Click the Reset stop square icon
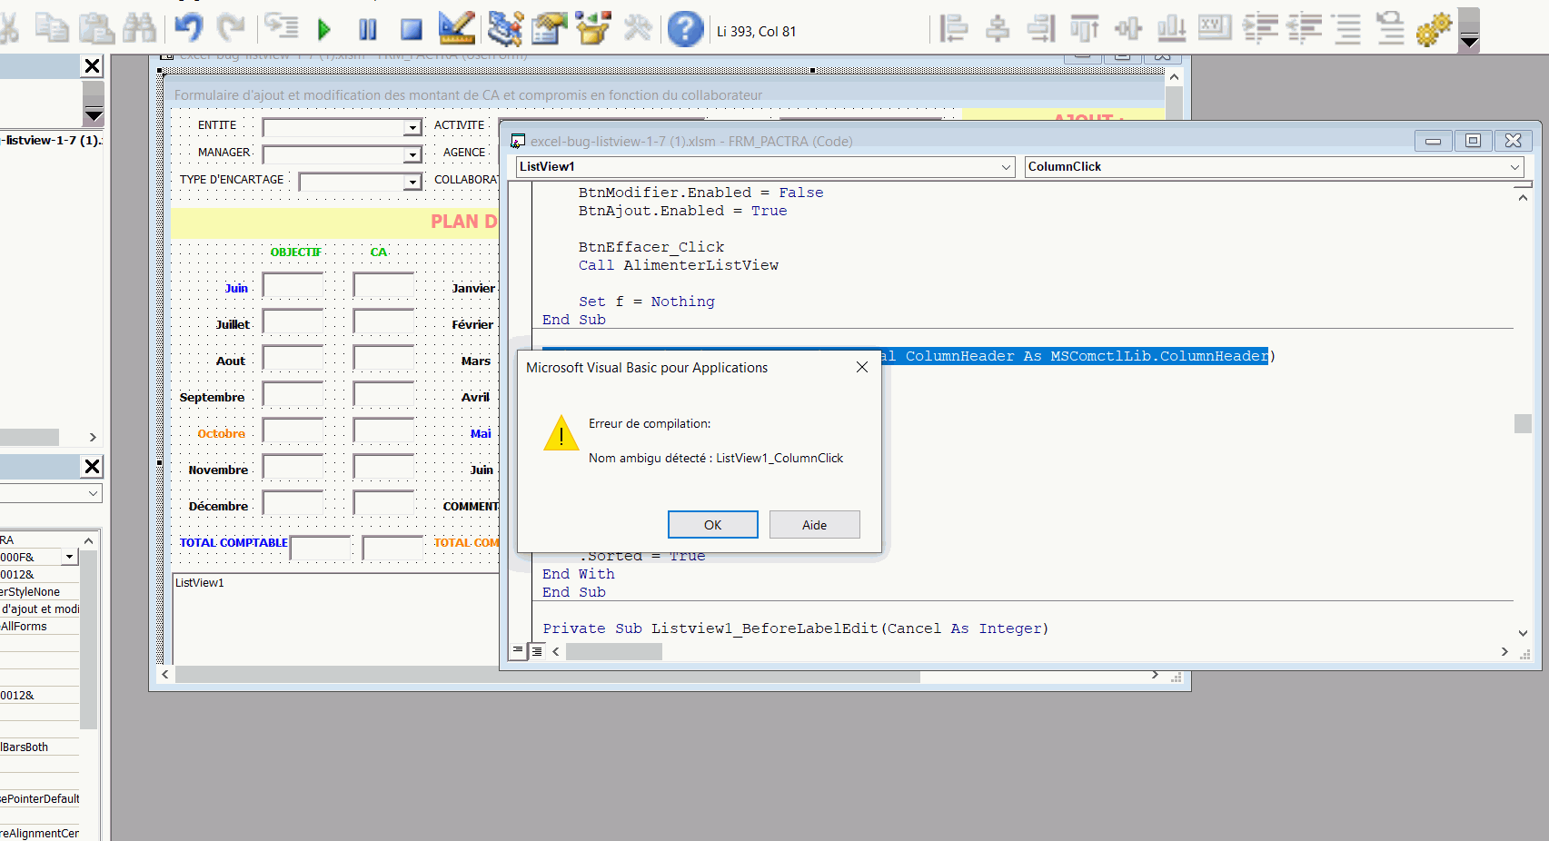This screenshot has width=1549, height=841. [x=412, y=30]
